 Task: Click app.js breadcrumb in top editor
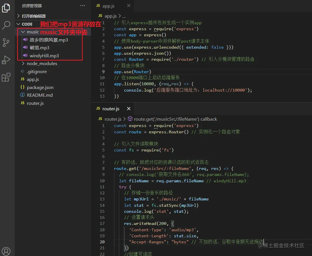pos(111,16)
